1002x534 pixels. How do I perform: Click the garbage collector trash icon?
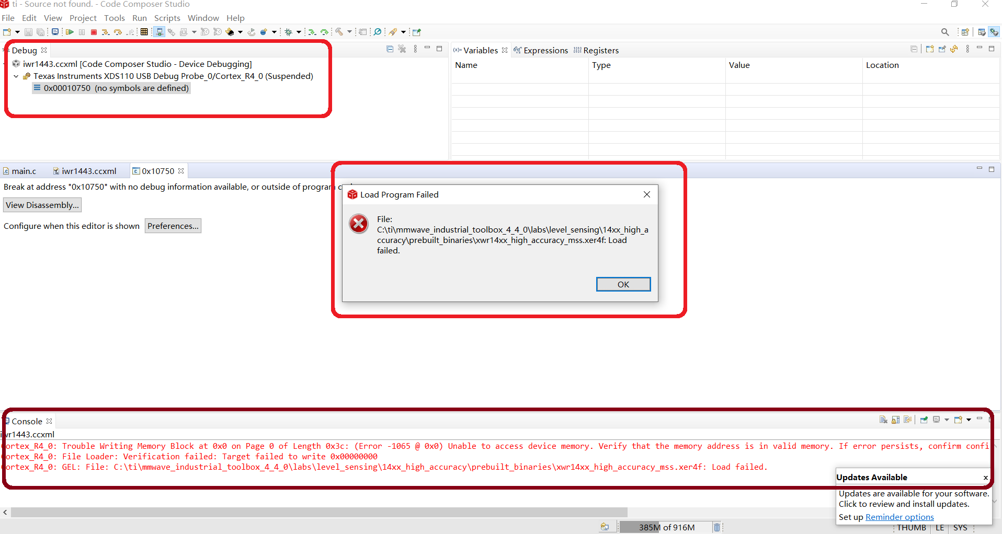click(717, 527)
